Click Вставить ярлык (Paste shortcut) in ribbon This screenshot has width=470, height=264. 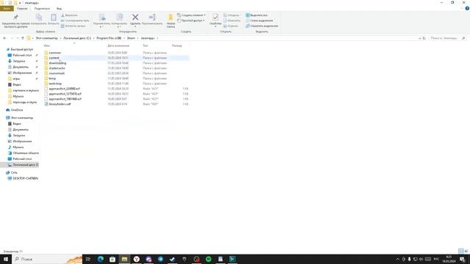pos(73,26)
